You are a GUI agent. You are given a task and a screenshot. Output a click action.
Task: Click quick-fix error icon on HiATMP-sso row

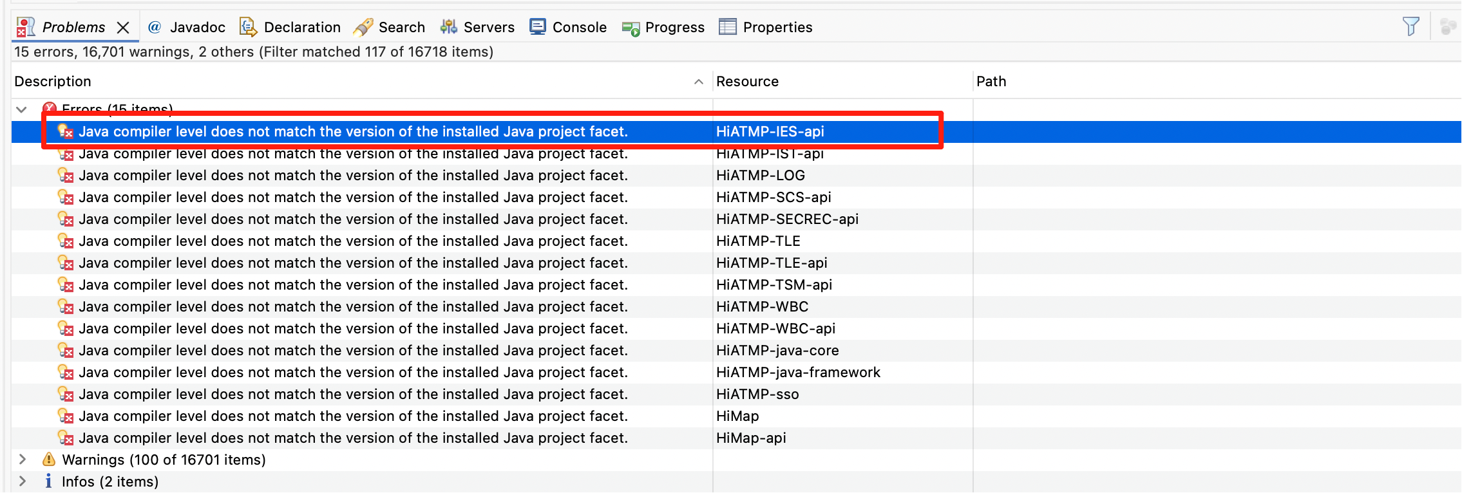pos(66,394)
